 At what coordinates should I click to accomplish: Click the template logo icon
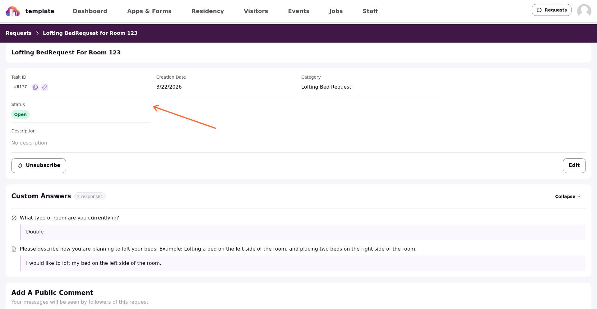tap(13, 11)
